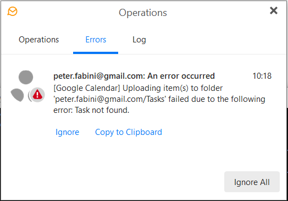Click the Operations window title text

(143, 13)
